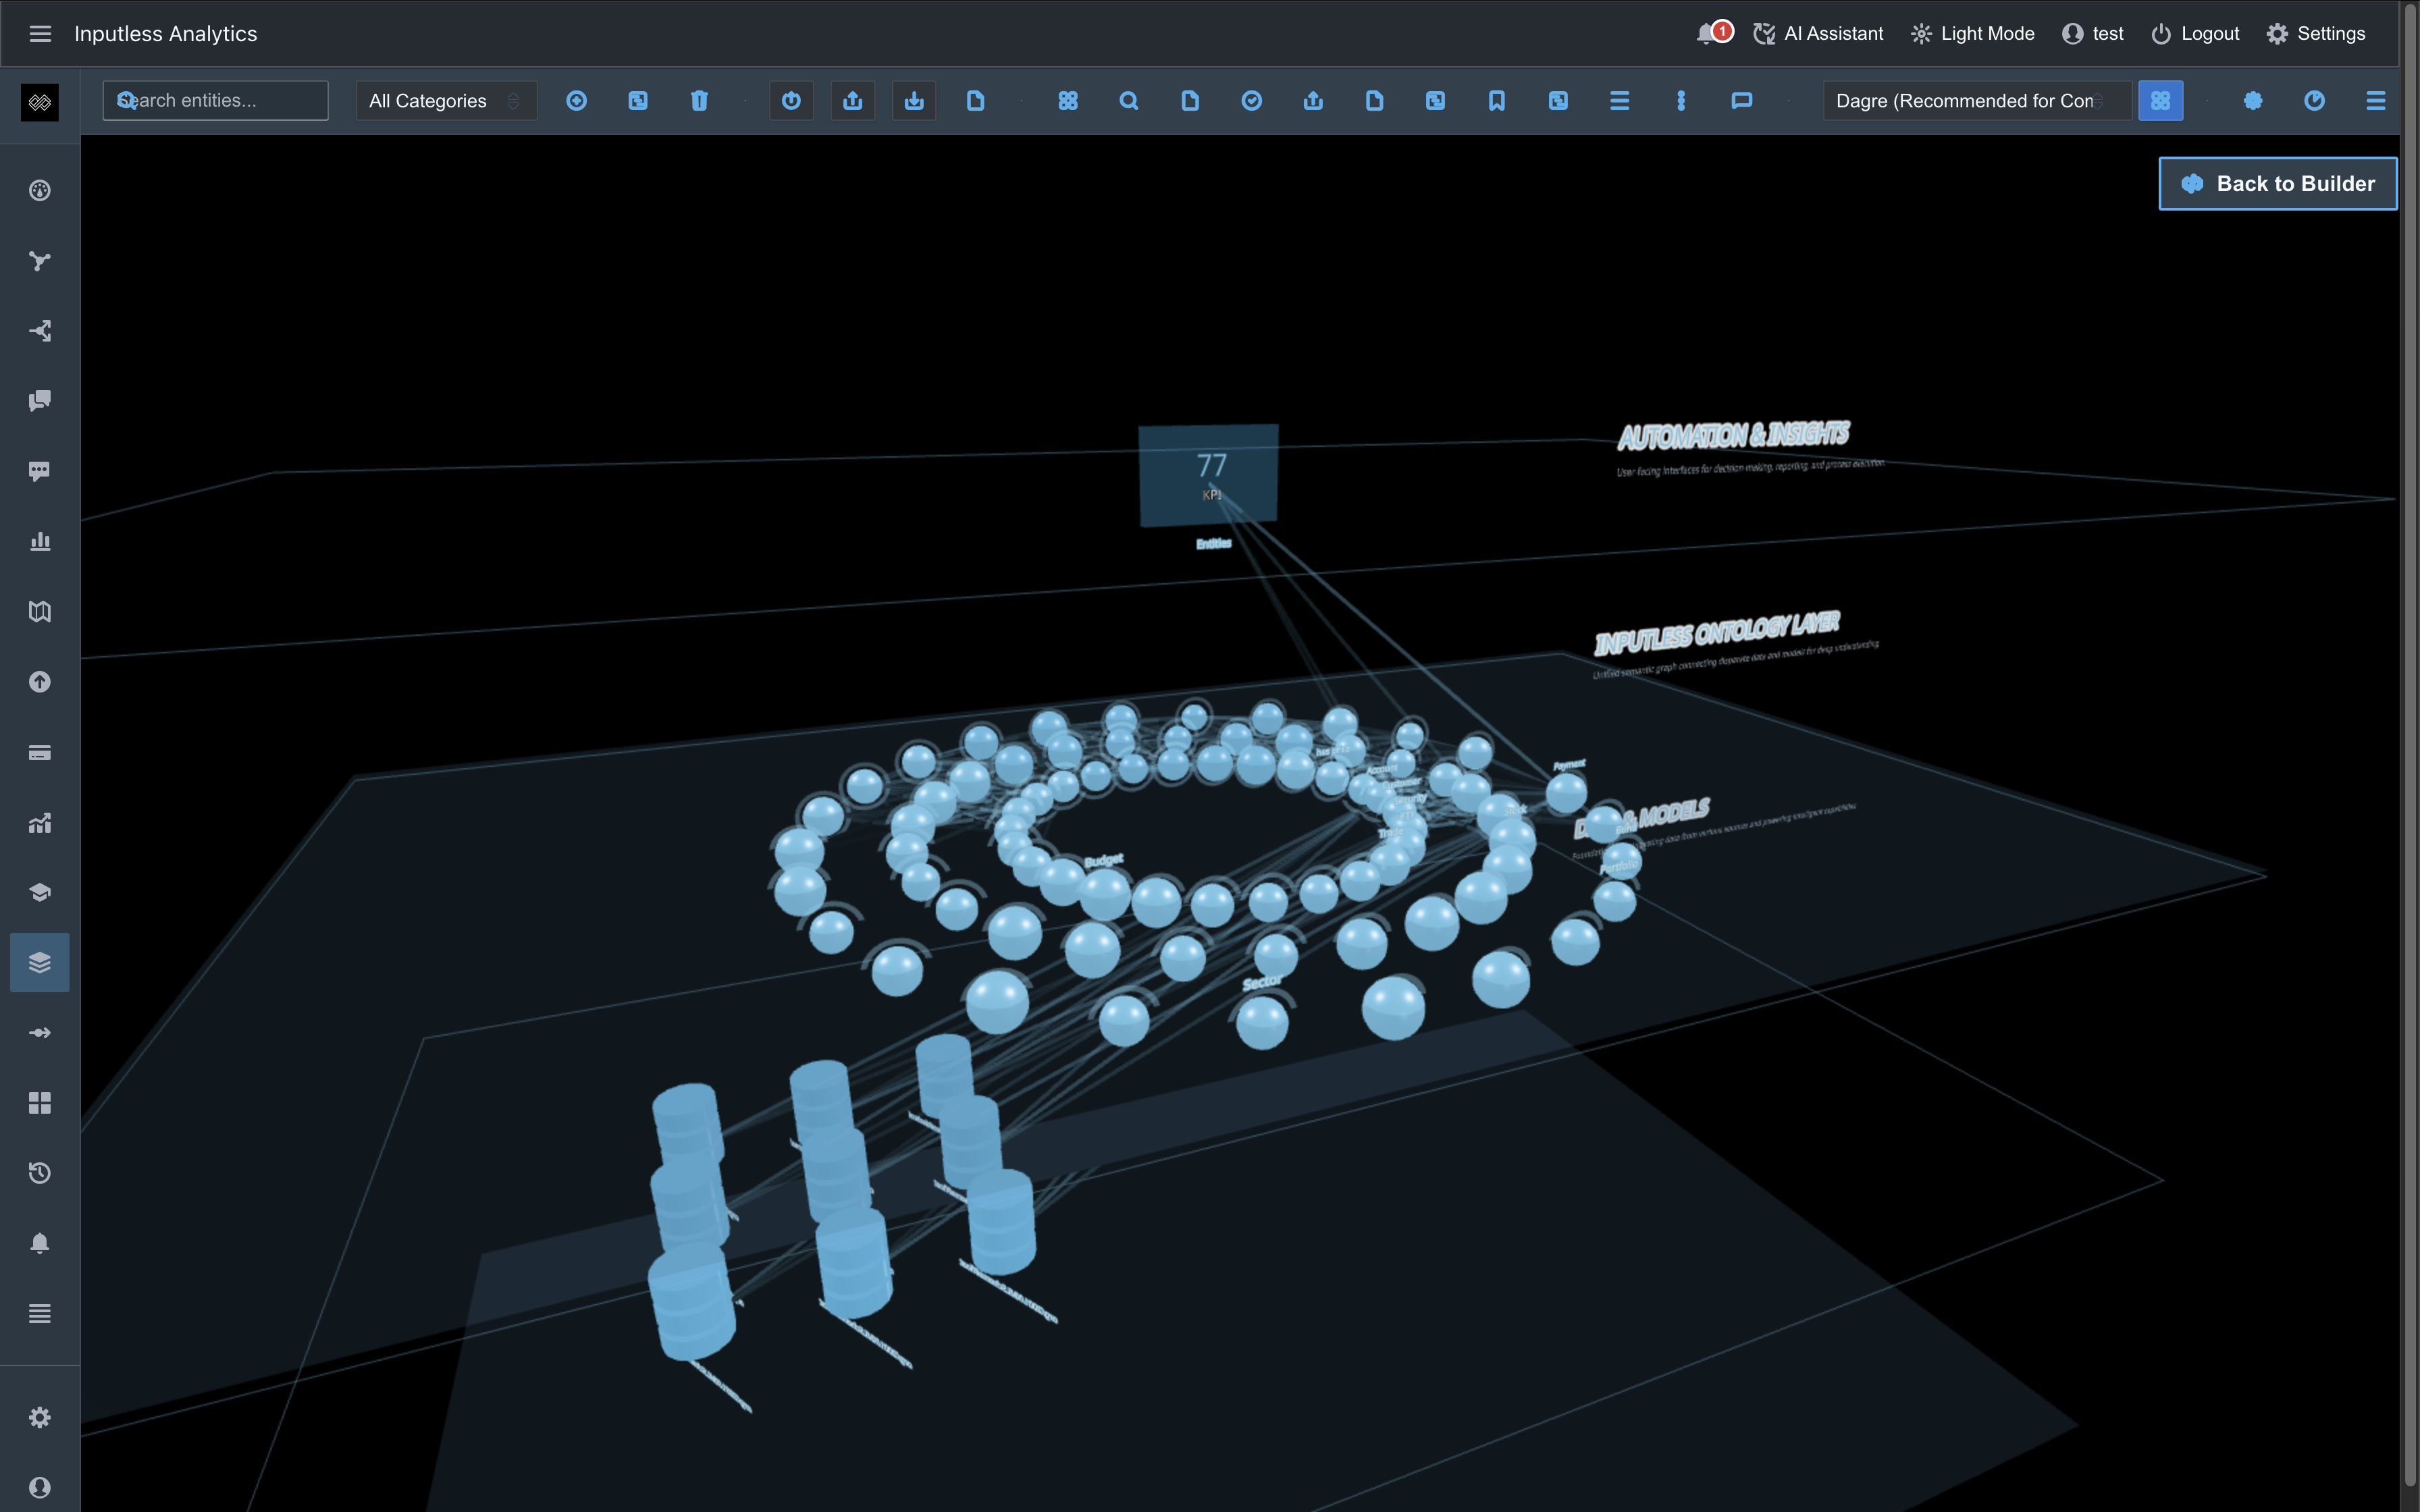Click the history clock icon in the sidebar
2420x1512 pixels.
tap(39, 1172)
